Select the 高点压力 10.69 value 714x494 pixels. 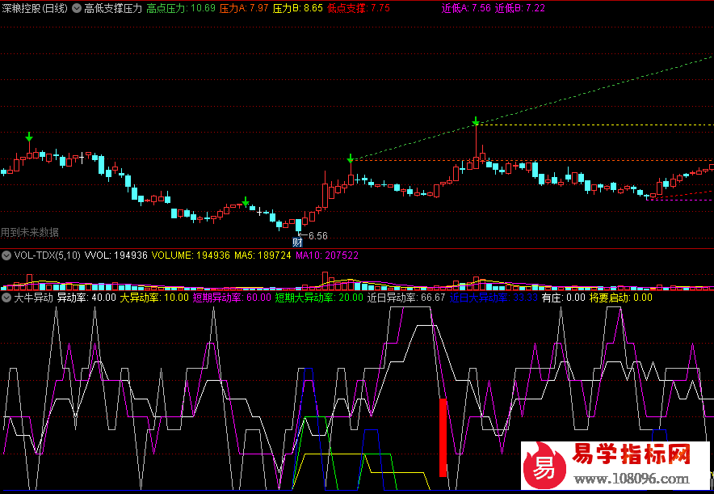coord(181,8)
